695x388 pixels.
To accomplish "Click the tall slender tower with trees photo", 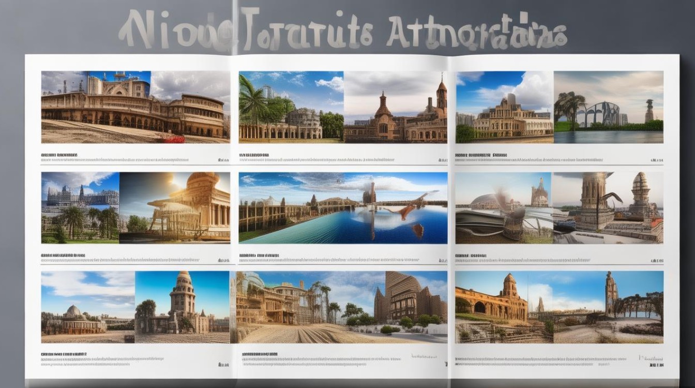I will coord(609,307).
